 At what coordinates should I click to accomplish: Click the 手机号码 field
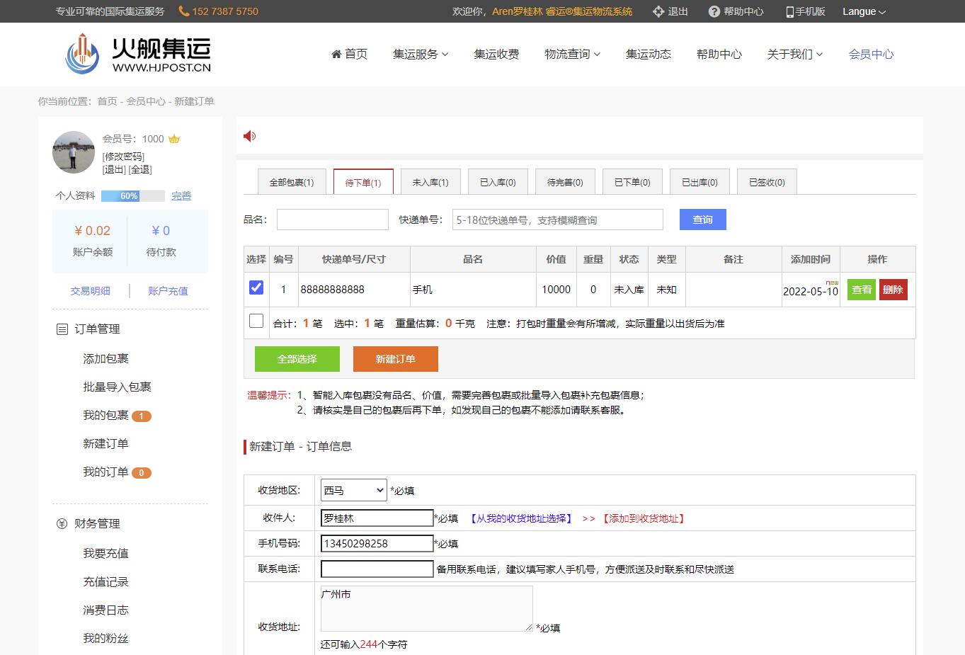pos(377,544)
